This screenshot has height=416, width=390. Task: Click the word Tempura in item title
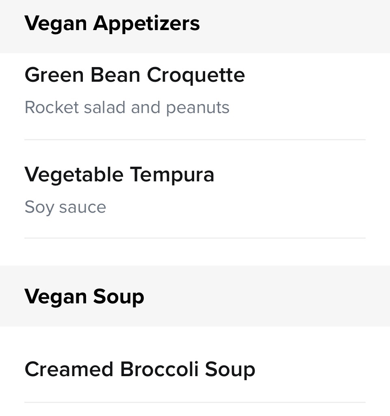coord(172,175)
